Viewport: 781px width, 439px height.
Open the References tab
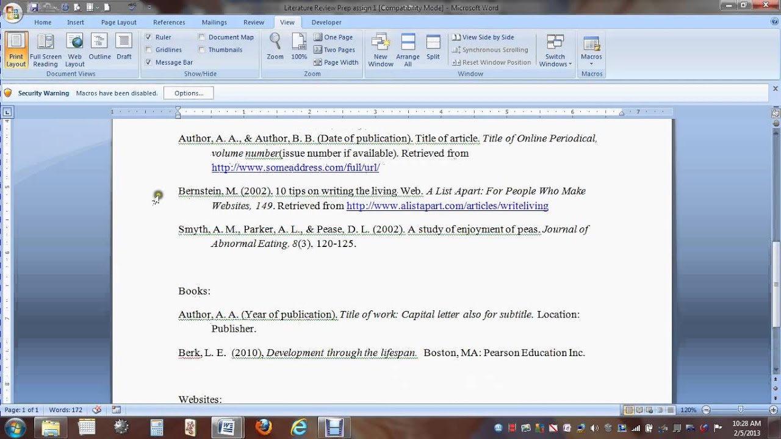[169, 23]
